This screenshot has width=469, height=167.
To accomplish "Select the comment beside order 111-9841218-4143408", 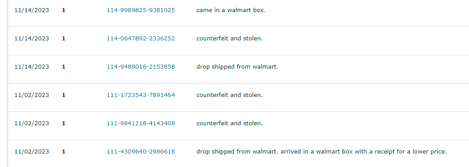I will (x=229, y=123).
